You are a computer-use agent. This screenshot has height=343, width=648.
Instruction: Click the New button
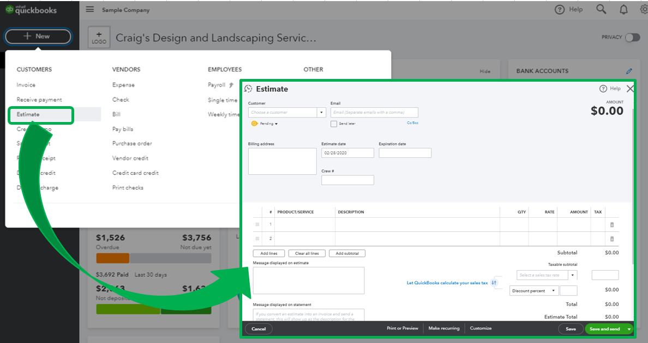point(38,36)
